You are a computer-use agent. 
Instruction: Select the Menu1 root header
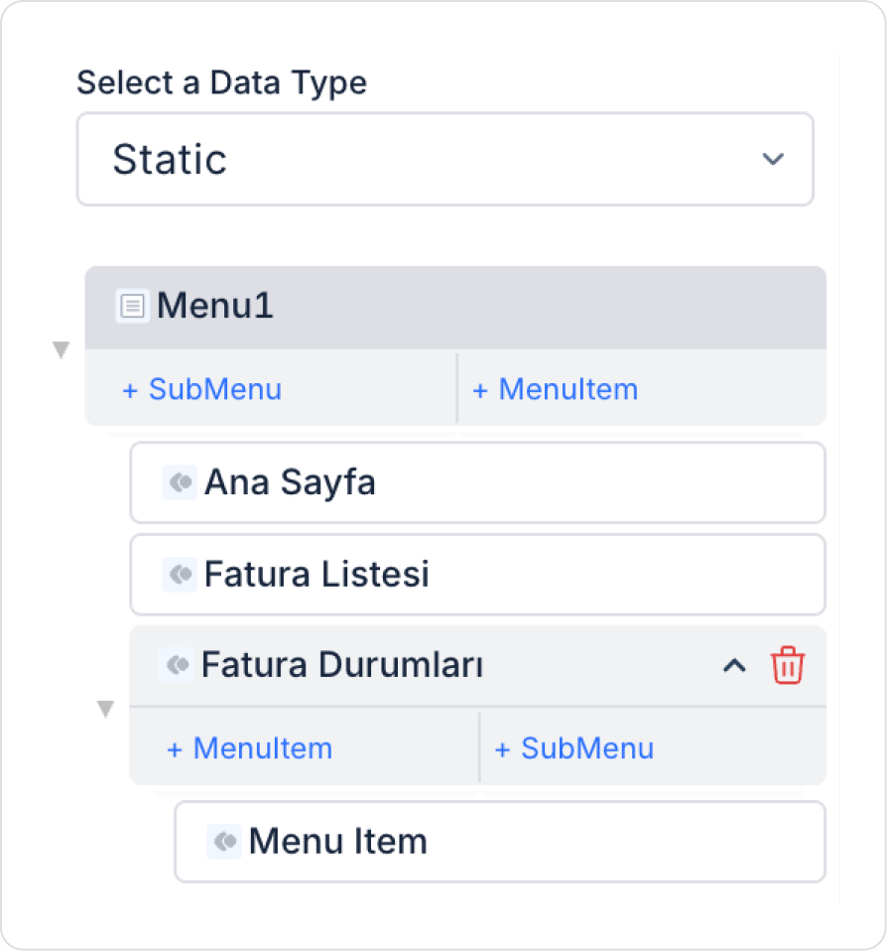[454, 306]
